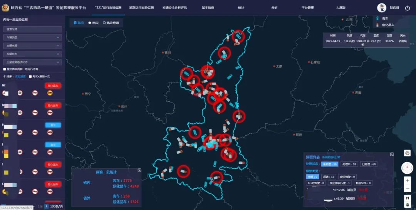This screenshot has width=416, height=210.
Task: Open the 交通安全分析评估 menu
Action: pyautogui.click(x=174, y=8)
